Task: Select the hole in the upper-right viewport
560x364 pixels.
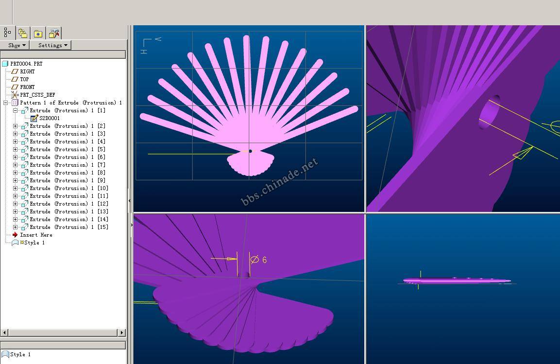Action: pyautogui.click(x=489, y=112)
